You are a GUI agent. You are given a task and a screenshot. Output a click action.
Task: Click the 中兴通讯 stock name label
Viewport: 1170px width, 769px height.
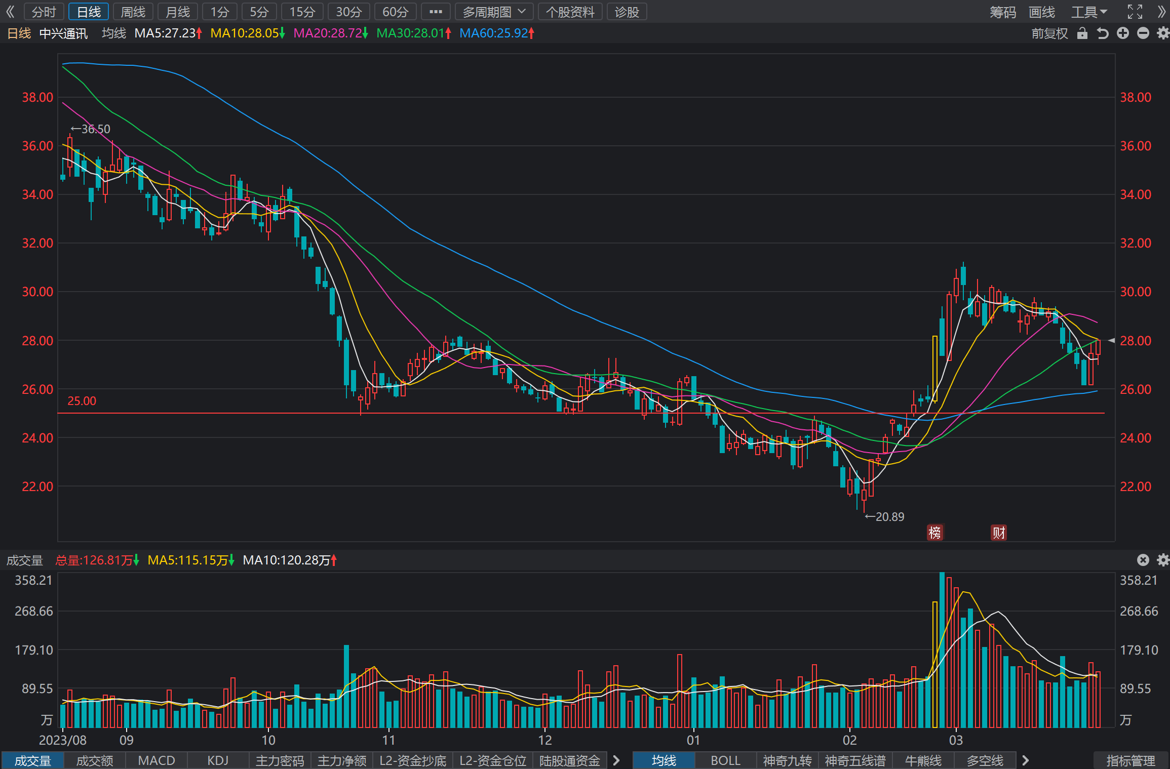click(x=63, y=33)
